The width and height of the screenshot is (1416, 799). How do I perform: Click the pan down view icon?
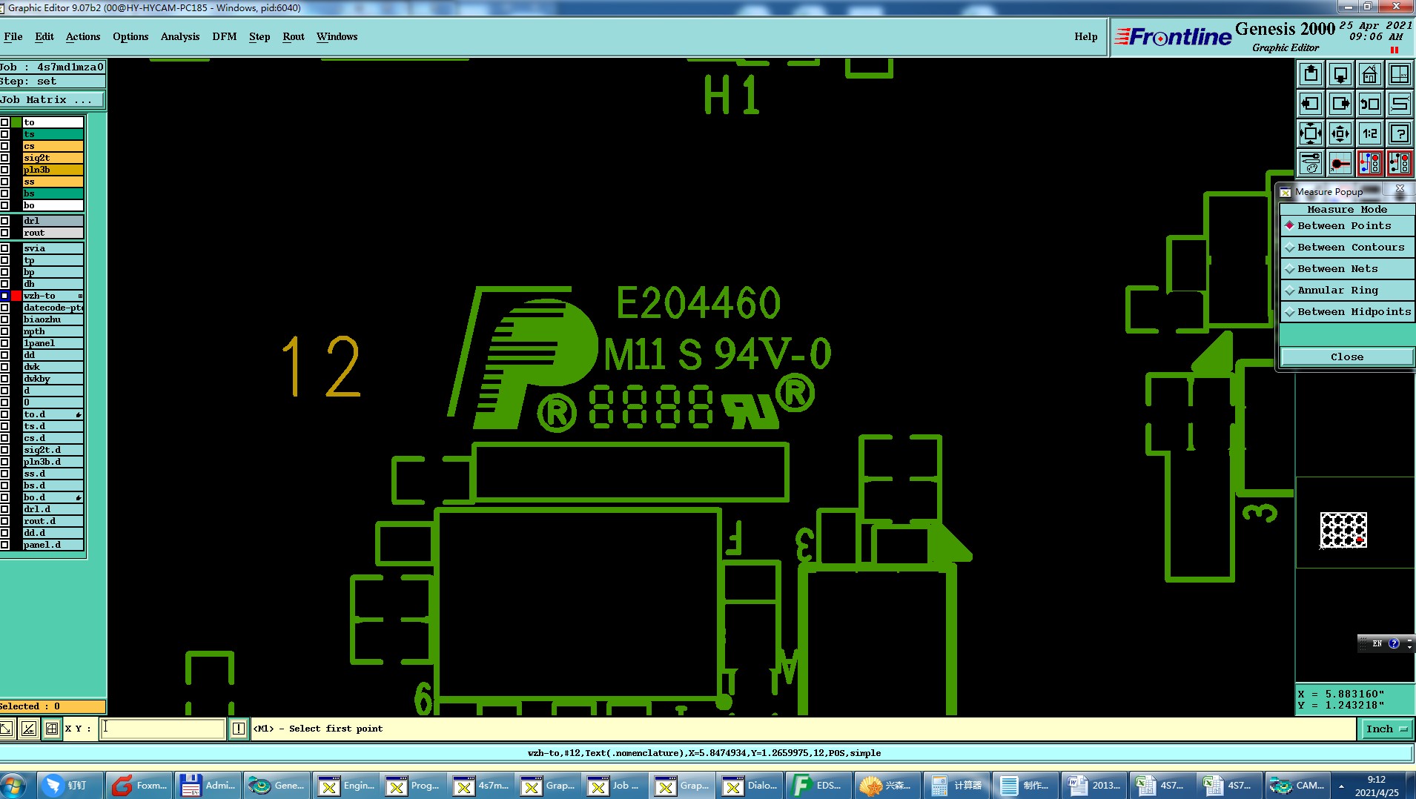tap(1340, 74)
